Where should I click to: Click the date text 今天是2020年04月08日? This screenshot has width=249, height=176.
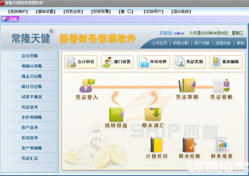tap(208, 33)
